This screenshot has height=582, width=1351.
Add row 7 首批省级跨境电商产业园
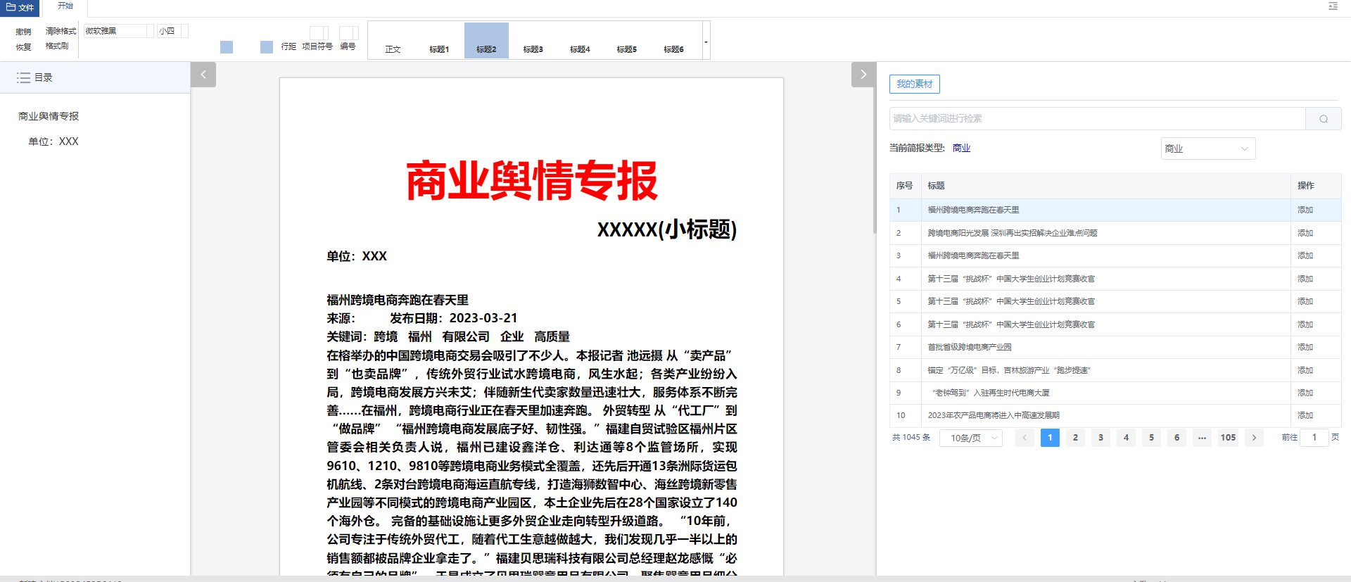[x=1305, y=347]
